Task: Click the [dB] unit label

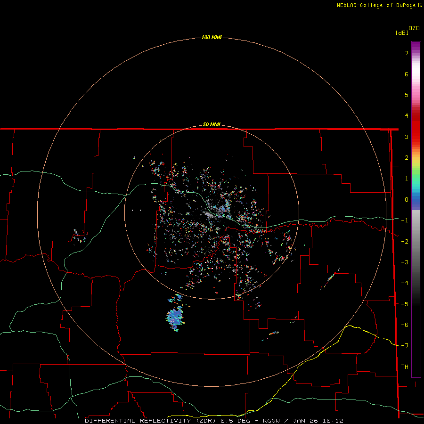Action: (402, 33)
